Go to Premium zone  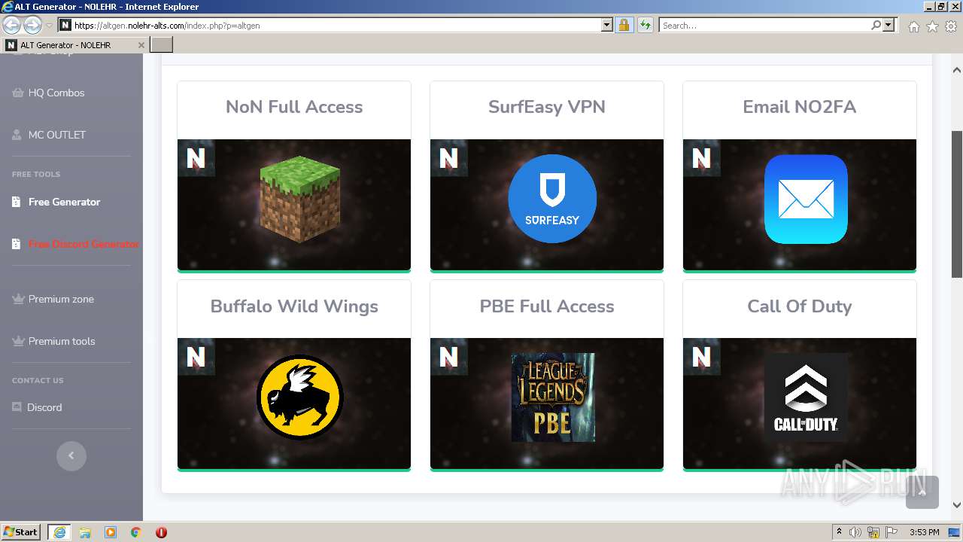coord(61,299)
